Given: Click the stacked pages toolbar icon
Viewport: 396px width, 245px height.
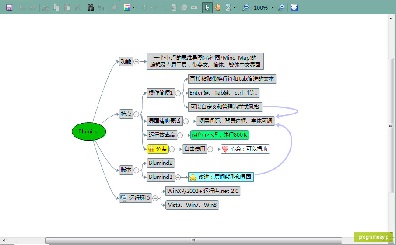Looking at the screenshot, I should pyautogui.click(x=184, y=7).
